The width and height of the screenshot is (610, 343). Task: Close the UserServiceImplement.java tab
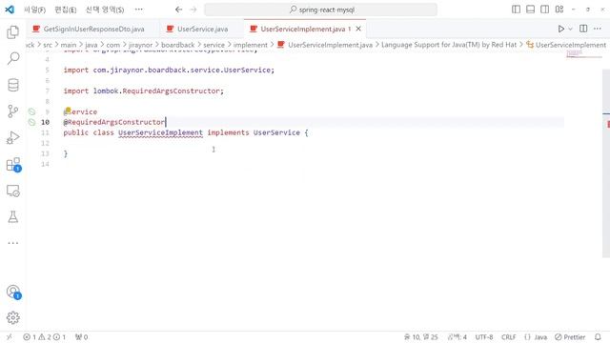click(358, 29)
